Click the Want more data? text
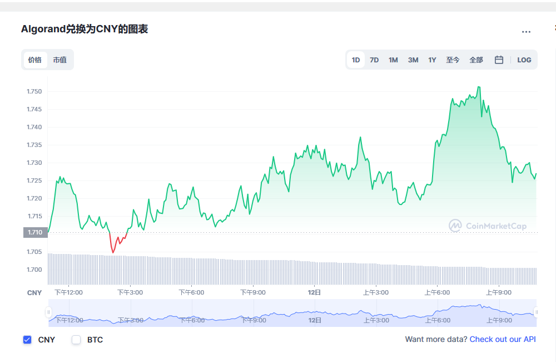 coord(436,339)
